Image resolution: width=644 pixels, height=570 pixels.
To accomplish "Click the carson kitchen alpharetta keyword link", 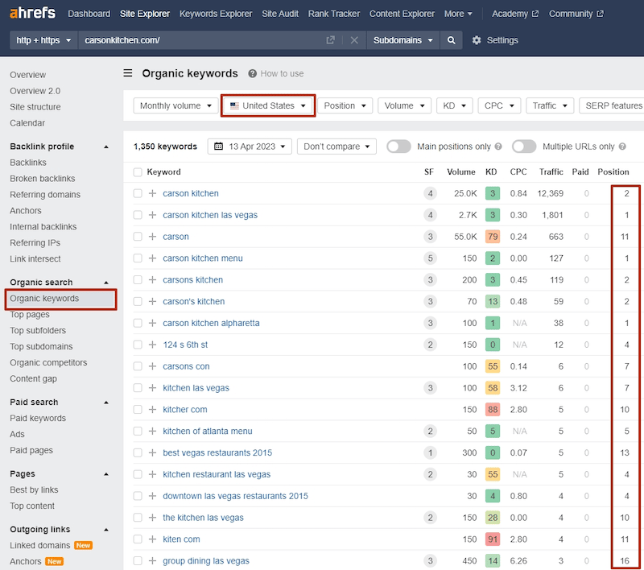I will point(211,323).
